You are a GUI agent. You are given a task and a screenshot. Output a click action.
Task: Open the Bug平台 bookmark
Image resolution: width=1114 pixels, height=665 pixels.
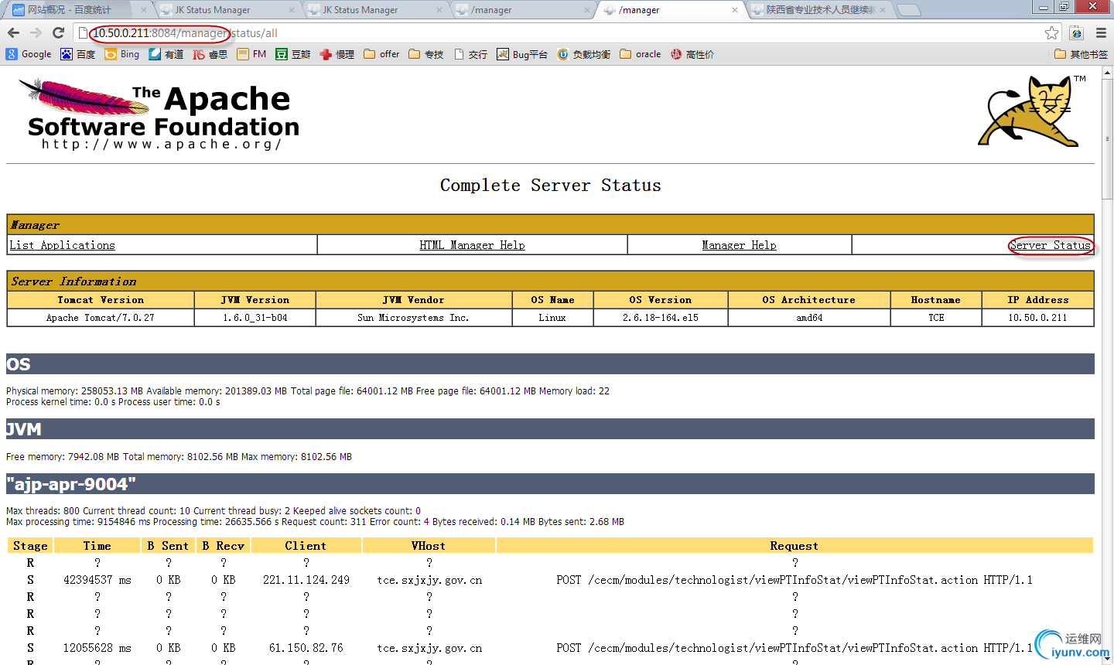pyautogui.click(x=522, y=54)
